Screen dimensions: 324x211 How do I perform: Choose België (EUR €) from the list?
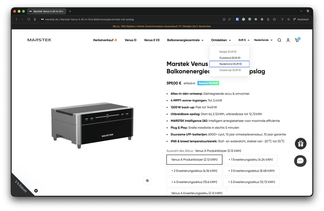point(229,52)
